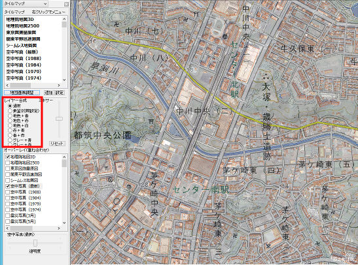Image resolution: width=358 pixels, height=265 pixels.
Task: Select the 青+赤 radio button
Action: pos(10,135)
